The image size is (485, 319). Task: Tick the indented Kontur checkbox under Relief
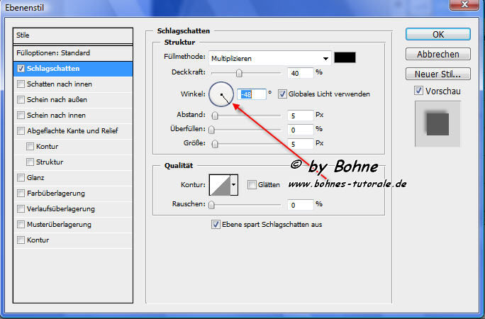pyautogui.click(x=30, y=146)
